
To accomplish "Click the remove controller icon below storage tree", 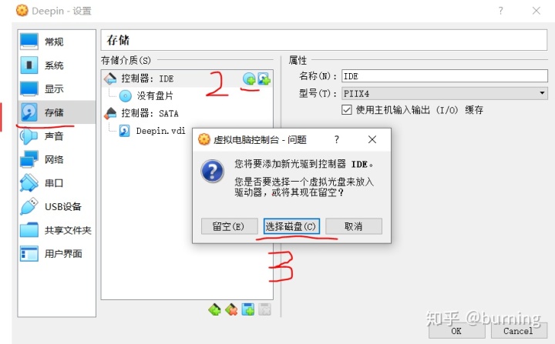I will 231,309.
